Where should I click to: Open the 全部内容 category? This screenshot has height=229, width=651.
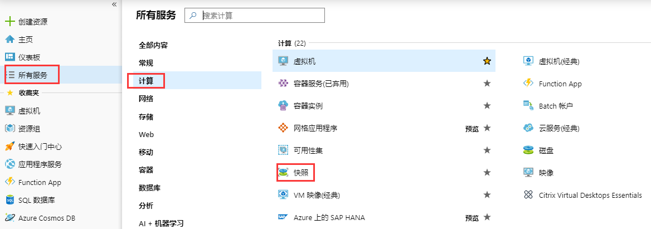pos(153,45)
